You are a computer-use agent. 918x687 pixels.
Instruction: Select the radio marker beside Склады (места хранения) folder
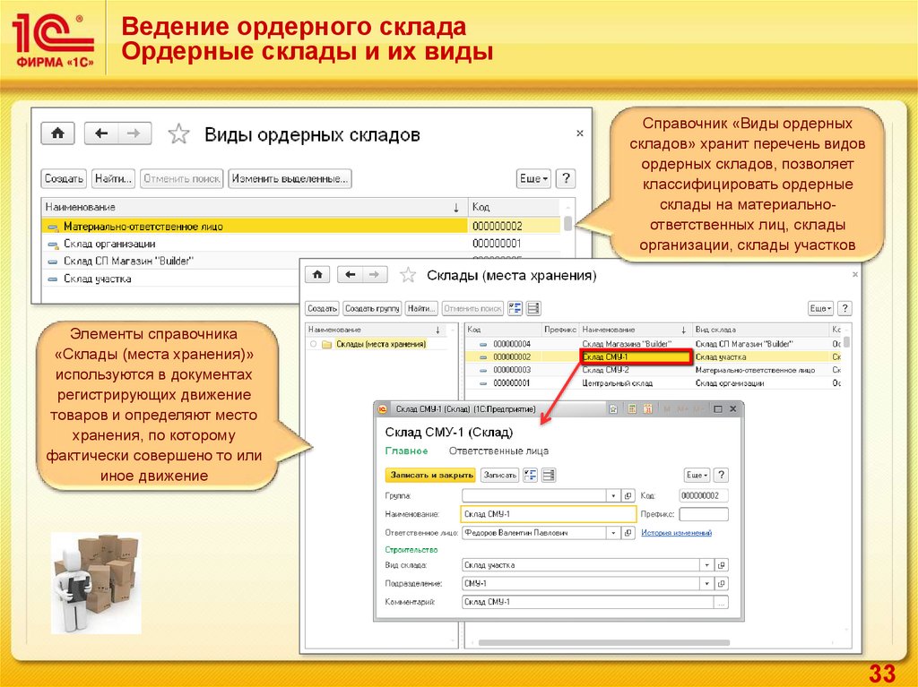pos(313,344)
